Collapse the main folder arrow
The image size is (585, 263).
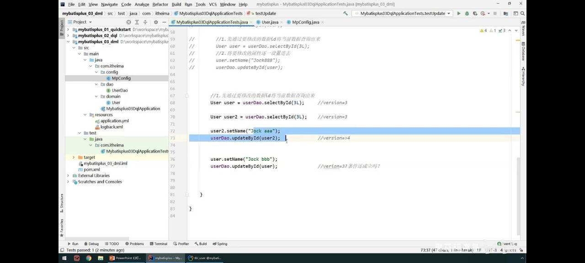tap(79, 54)
